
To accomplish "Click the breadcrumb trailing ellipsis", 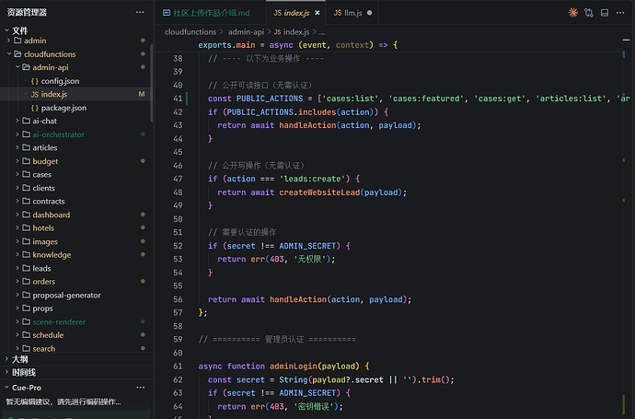I will (322, 32).
